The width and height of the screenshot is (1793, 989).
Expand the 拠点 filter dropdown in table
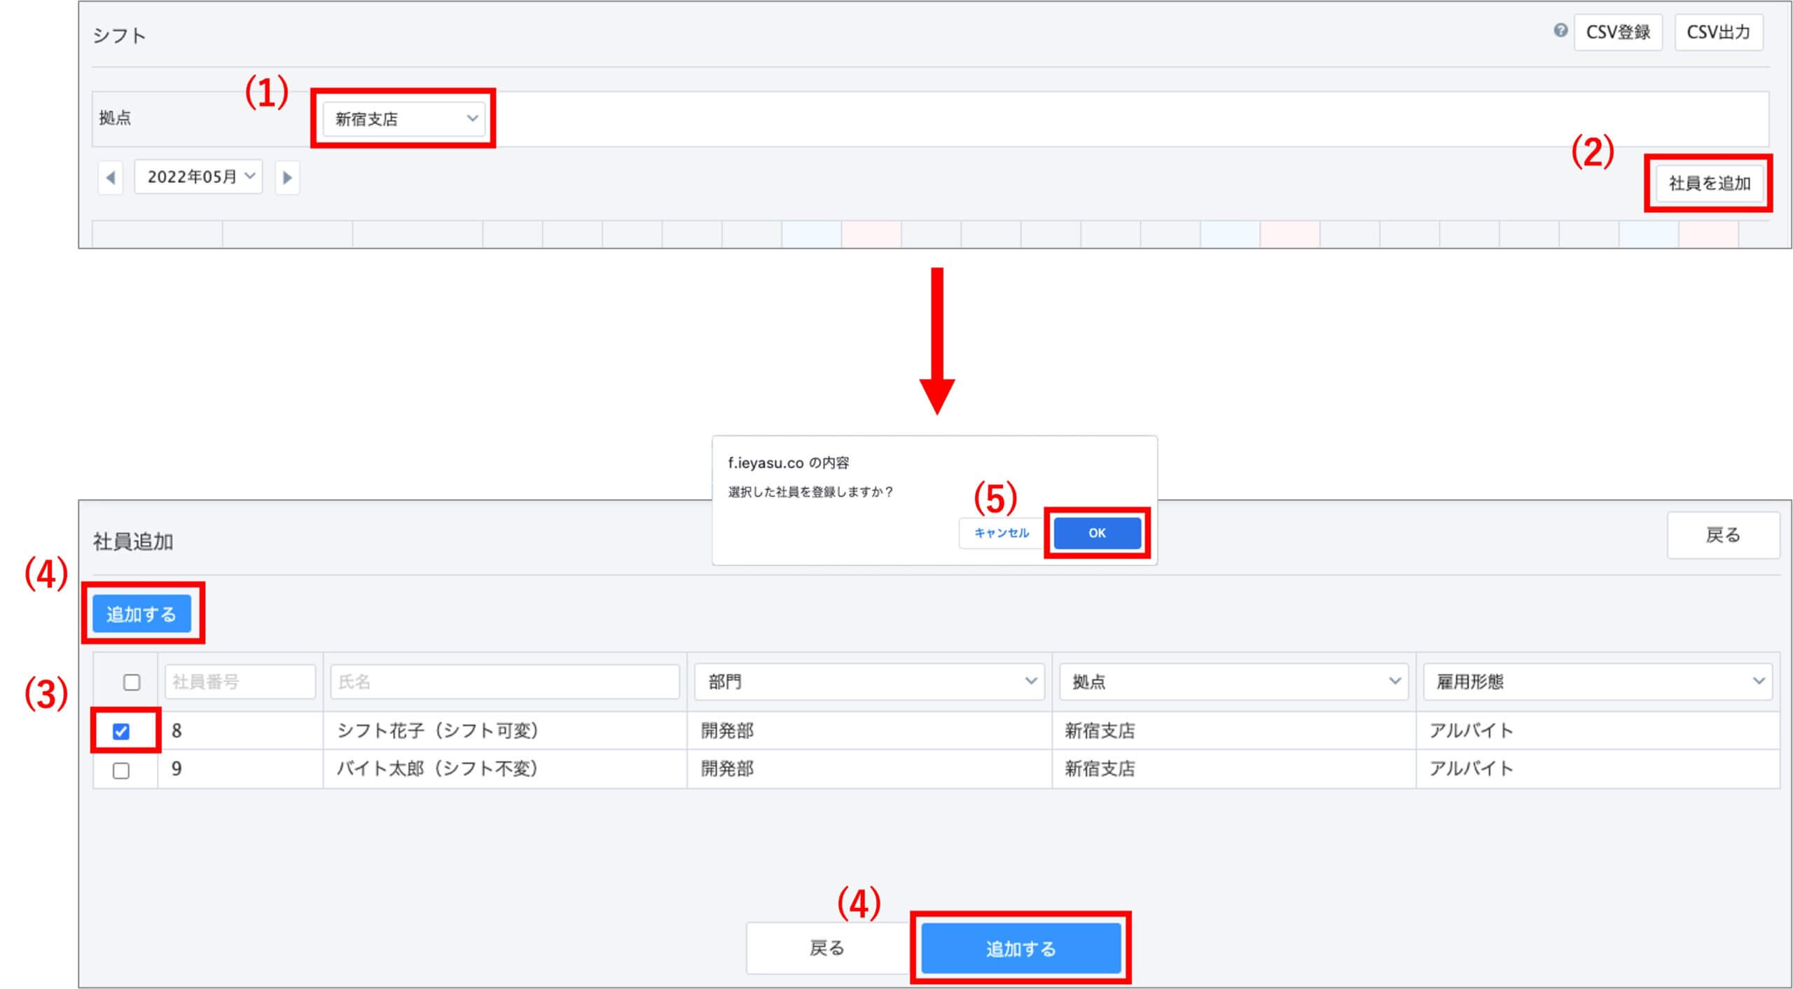tap(1233, 682)
